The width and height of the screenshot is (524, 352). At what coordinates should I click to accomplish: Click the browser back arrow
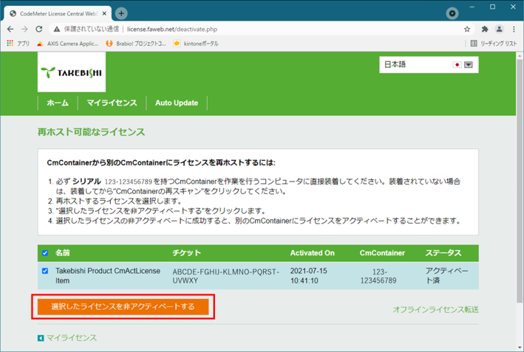[10, 30]
